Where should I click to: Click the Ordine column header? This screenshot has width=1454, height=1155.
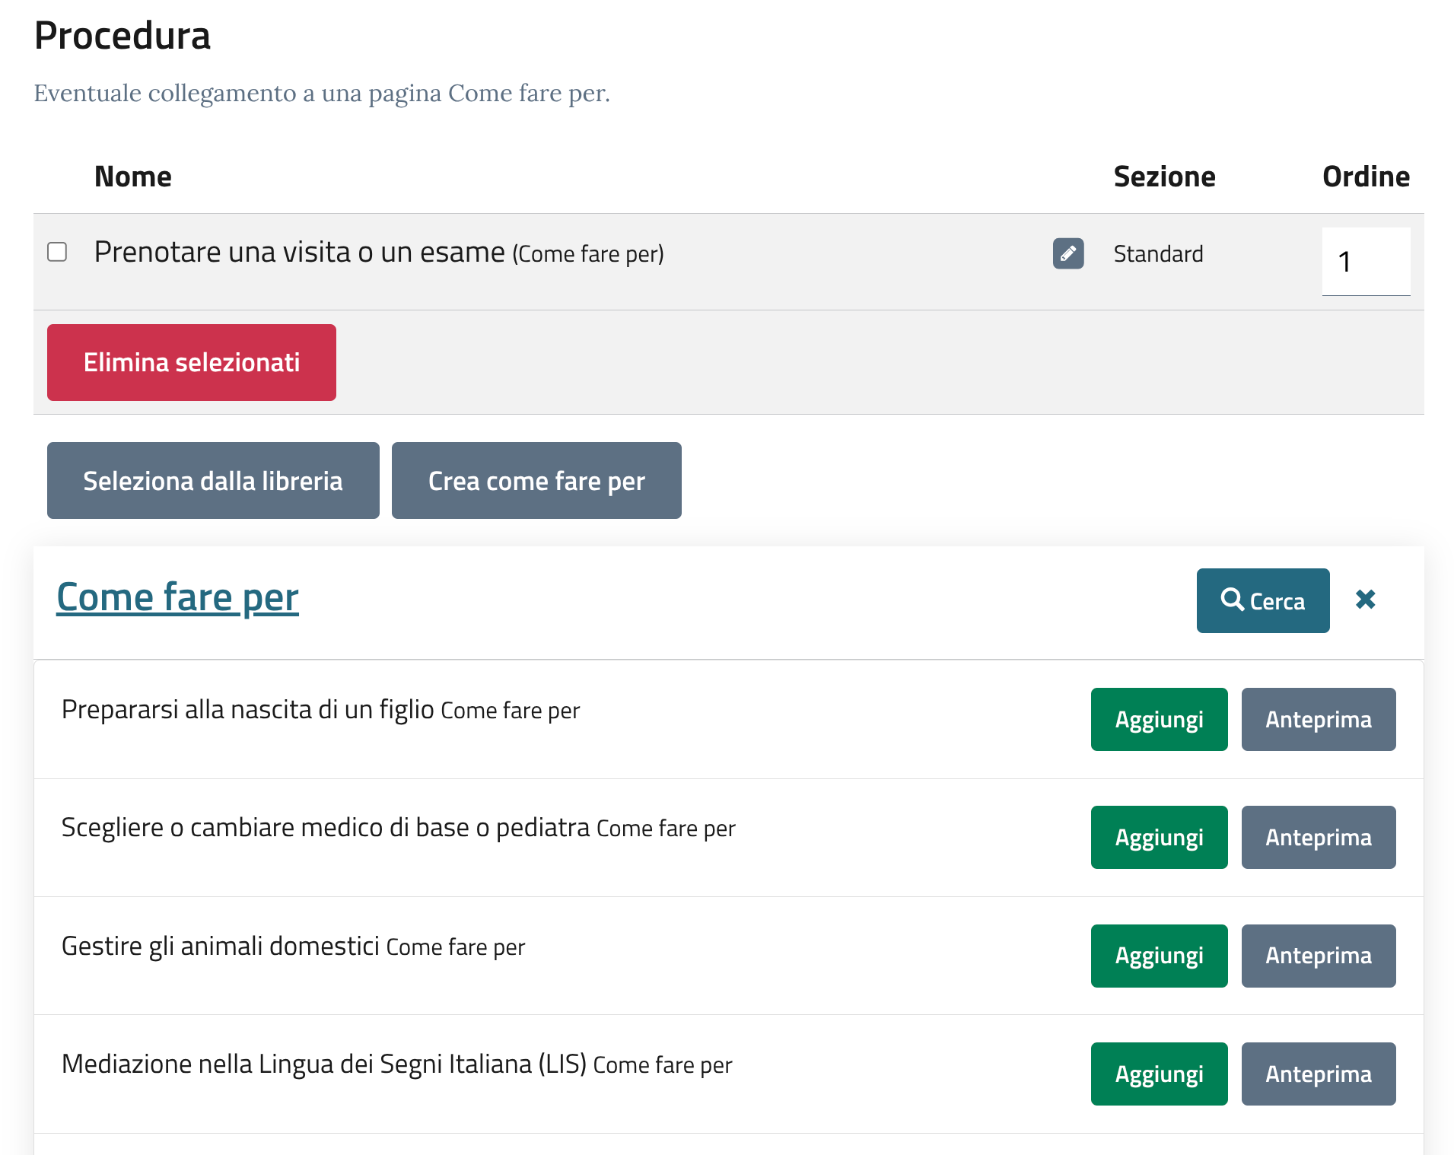(1365, 177)
